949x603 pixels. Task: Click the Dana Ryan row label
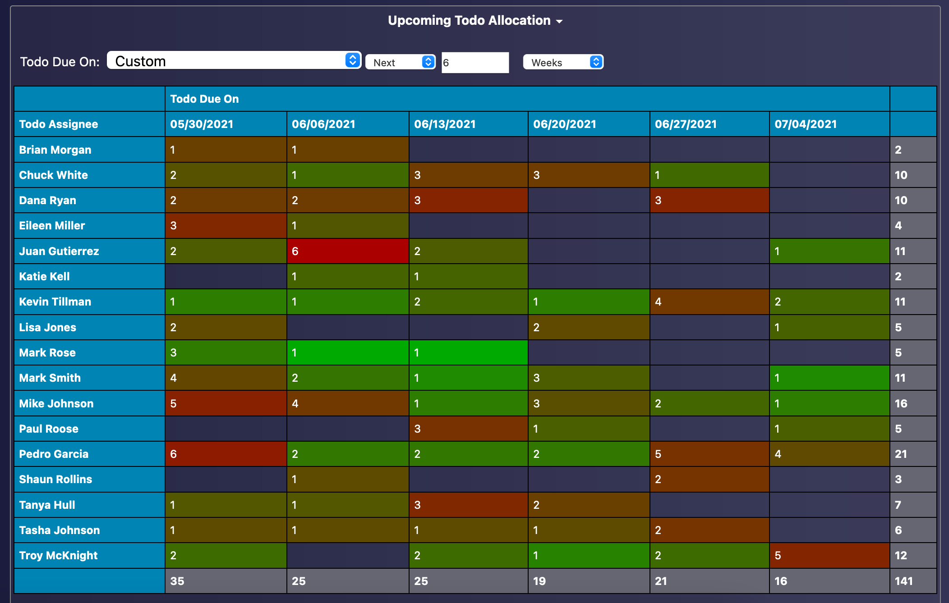point(89,200)
